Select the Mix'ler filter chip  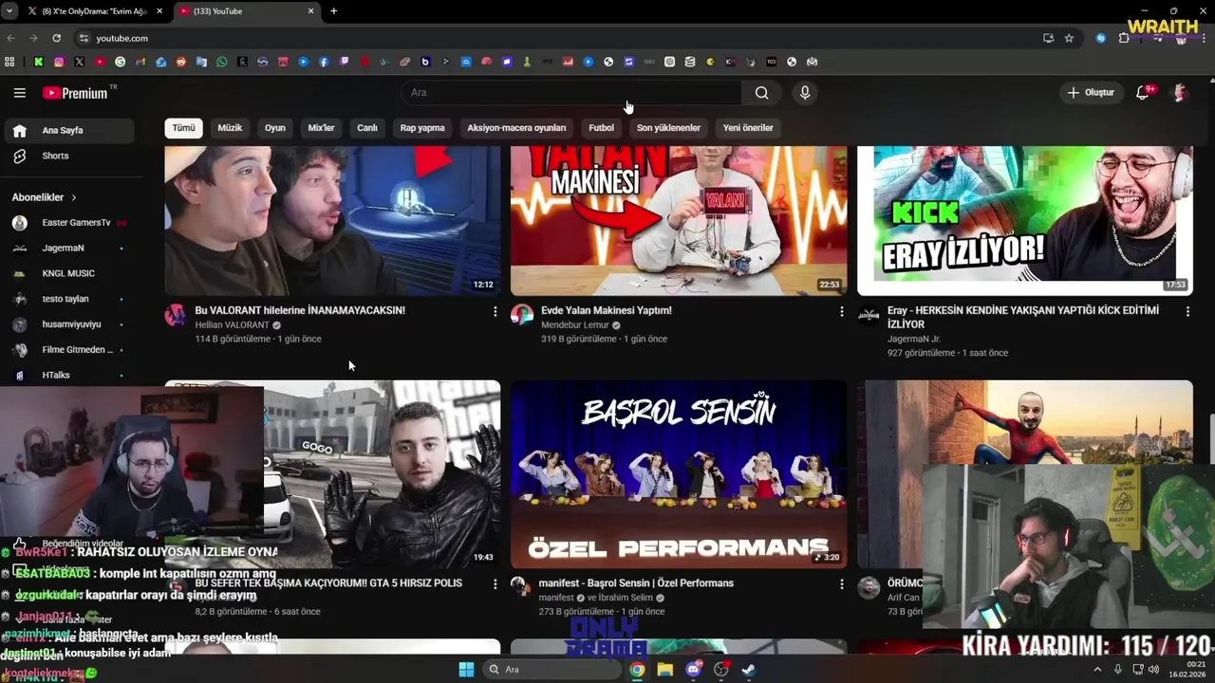[x=321, y=128]
